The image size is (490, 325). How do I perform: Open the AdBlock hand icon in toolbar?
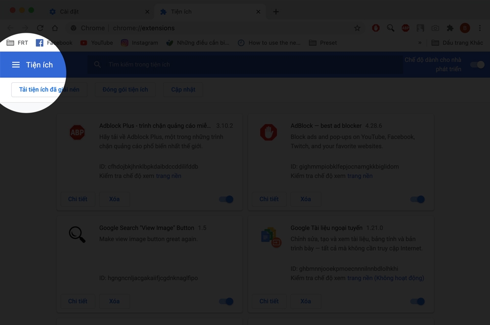375,28
